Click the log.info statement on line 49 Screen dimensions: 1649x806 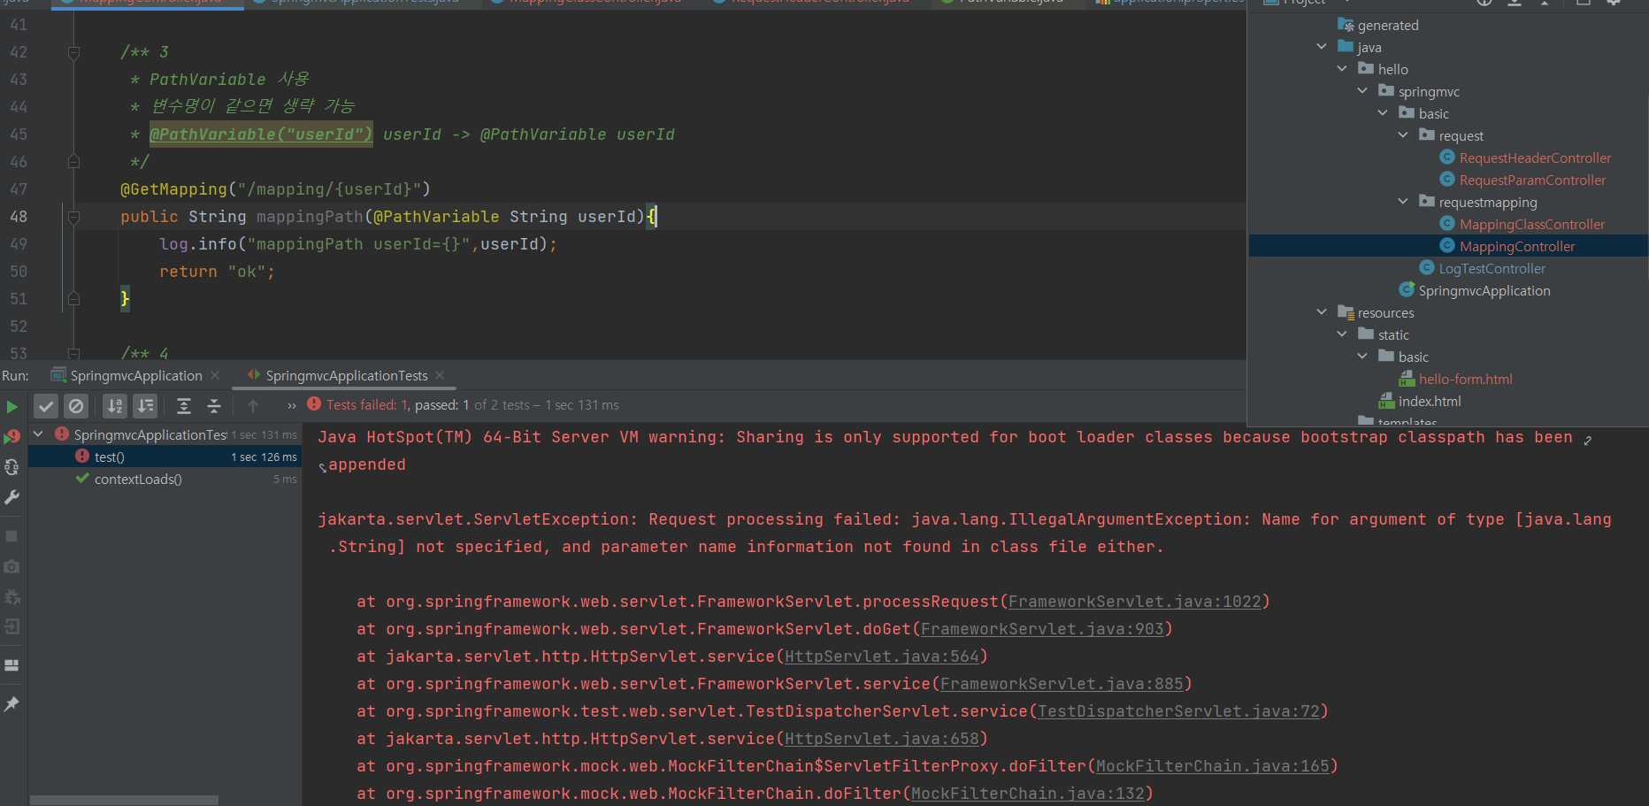pos(358,244)
